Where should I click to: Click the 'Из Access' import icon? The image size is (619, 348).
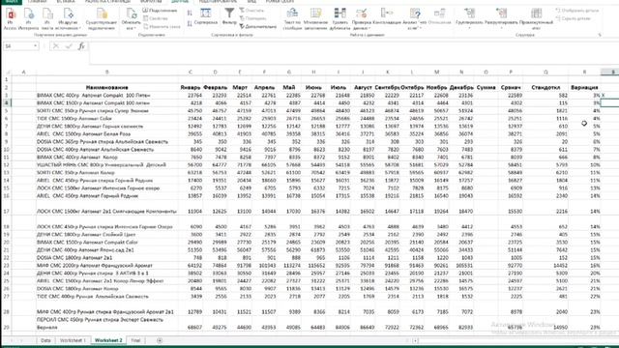tap(11, 19)
